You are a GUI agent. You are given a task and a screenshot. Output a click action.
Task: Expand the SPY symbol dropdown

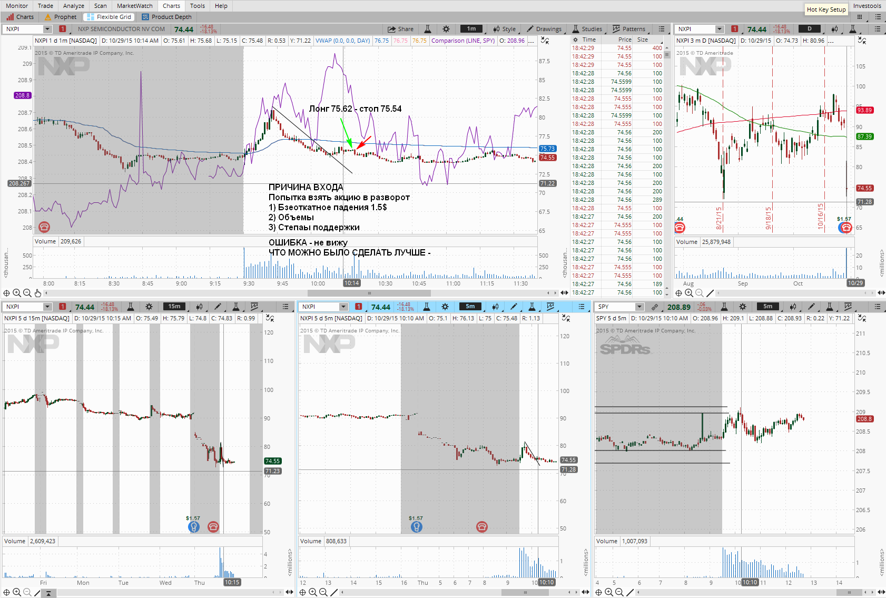pyautogui.click(x=639, y=307)
